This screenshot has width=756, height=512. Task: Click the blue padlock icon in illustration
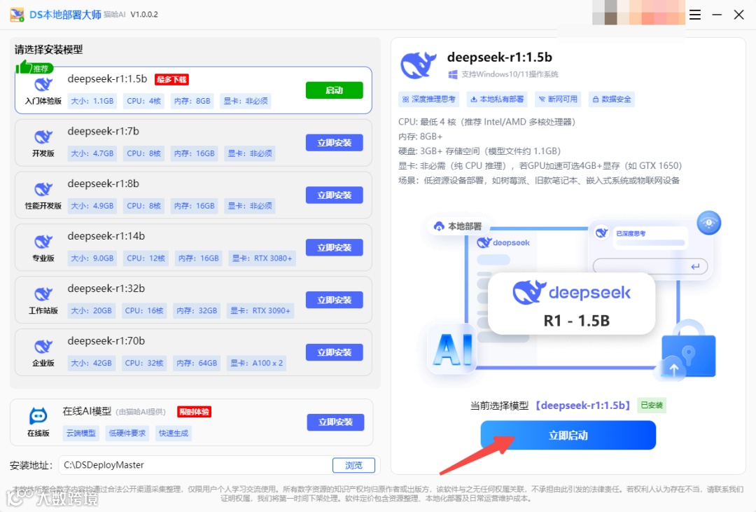689,350
